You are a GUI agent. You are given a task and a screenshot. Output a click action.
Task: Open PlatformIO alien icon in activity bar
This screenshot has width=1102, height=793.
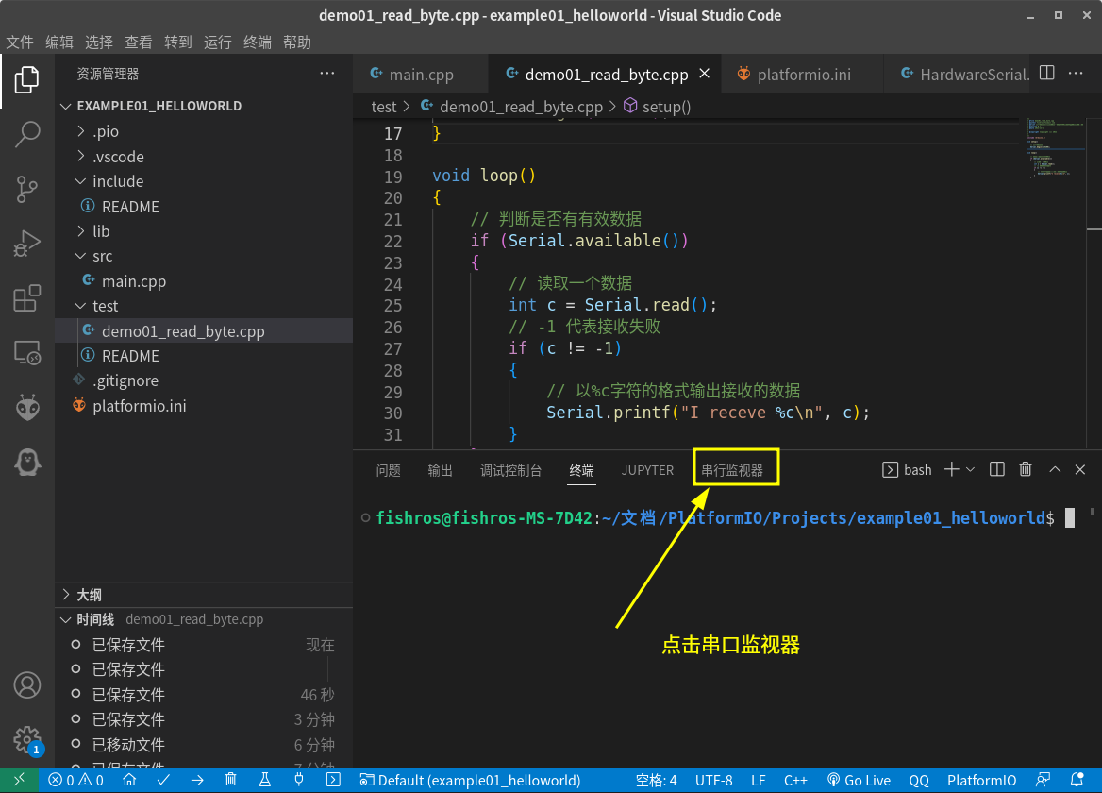[x=27, y=408]
